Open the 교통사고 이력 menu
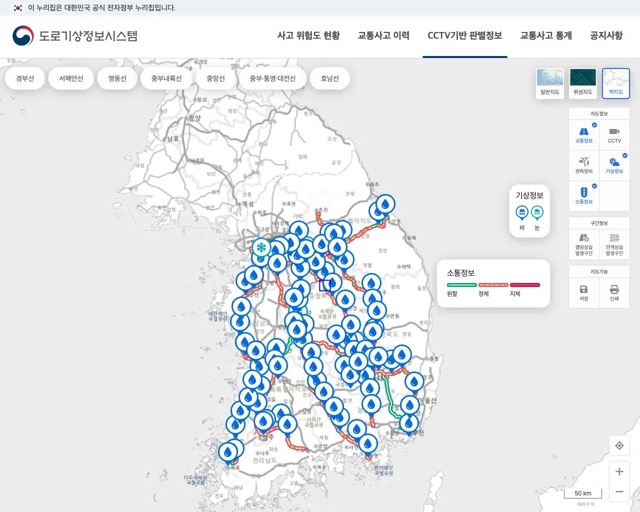Viewport: 640px width, 512px height. pos(383,35)
